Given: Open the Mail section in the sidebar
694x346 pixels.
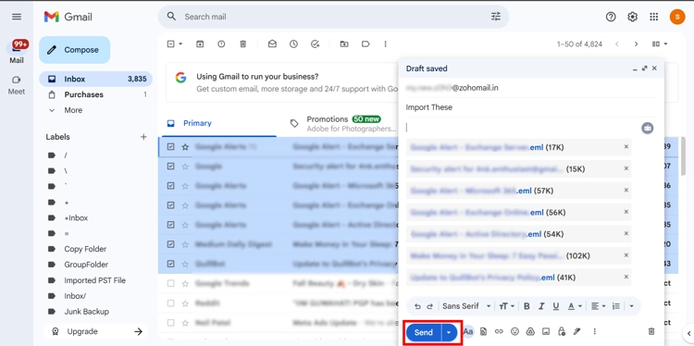Looking at the screenshot, I should point(17,52).
